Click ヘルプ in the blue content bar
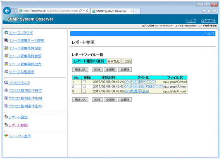221x160 pixels. tap(209, 34)
